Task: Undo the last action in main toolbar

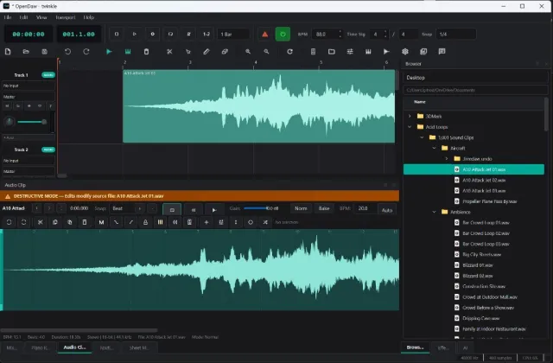Action: pyautogui.click(x=67, y=52)
